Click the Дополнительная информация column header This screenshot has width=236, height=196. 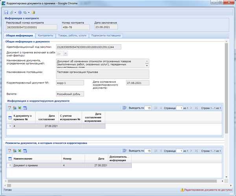pos(120,159)
